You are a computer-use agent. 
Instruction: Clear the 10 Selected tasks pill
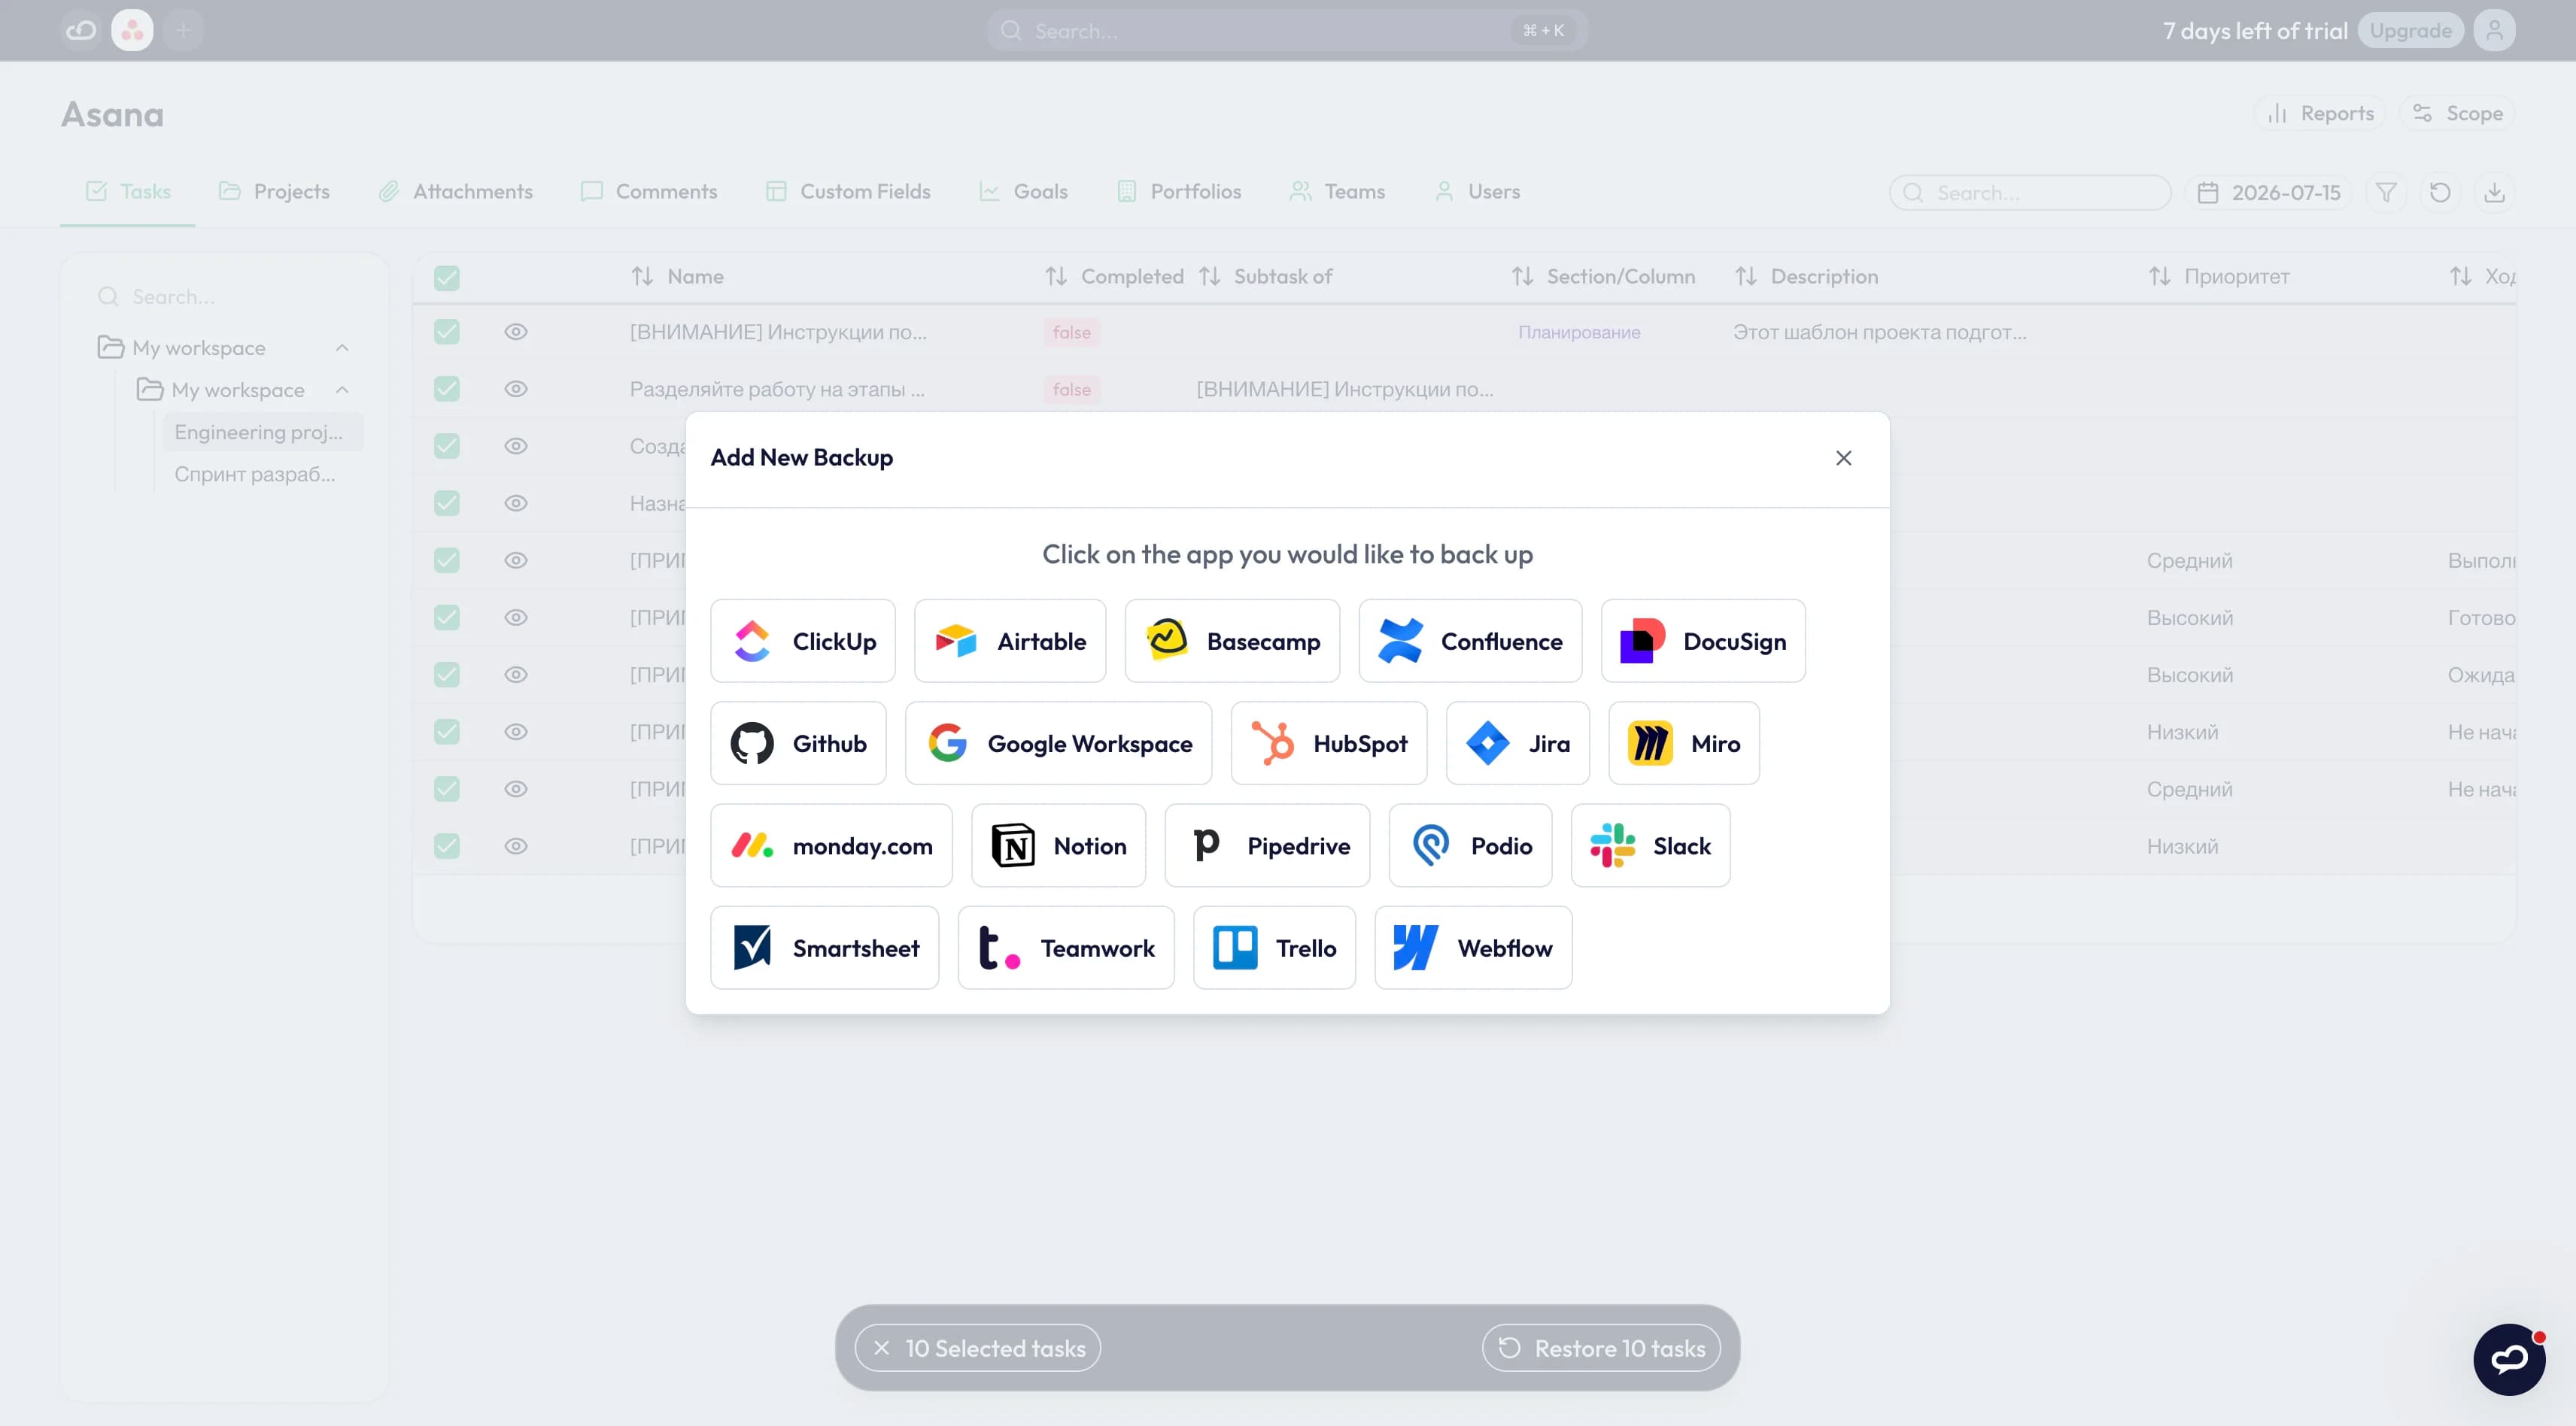point(977,1348)
